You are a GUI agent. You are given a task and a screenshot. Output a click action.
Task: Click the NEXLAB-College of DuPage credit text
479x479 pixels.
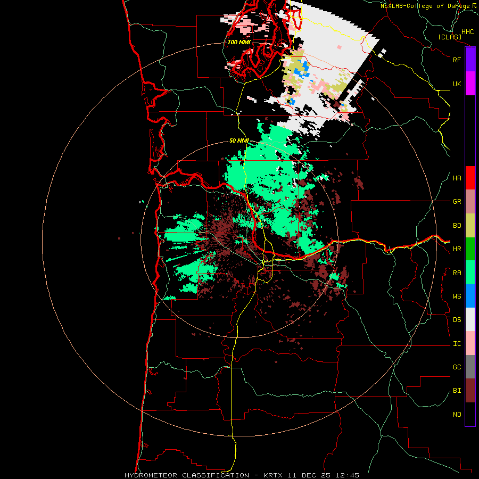(425, 6)
